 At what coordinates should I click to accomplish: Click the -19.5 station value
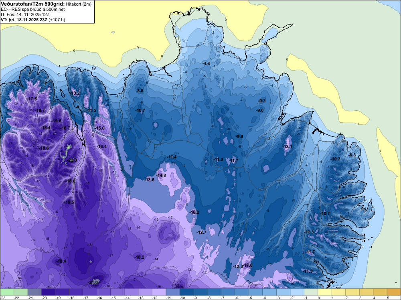69,202
